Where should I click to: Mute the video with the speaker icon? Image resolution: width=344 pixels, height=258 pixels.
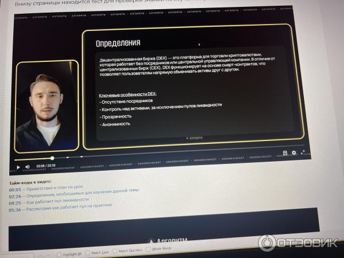point(28,167)
